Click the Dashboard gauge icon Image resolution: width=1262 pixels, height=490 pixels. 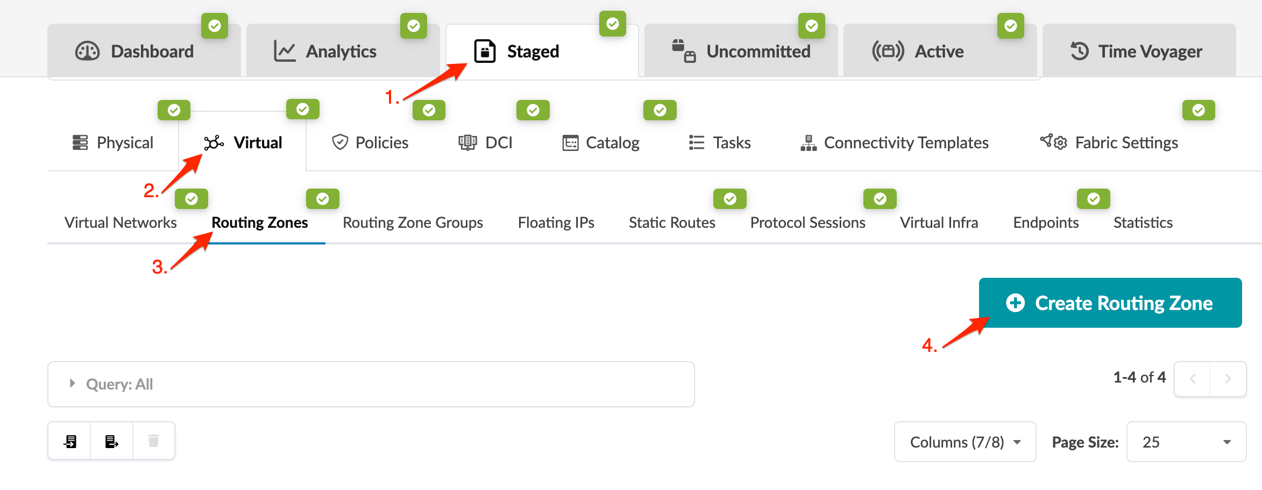click(x=87, y=51)
